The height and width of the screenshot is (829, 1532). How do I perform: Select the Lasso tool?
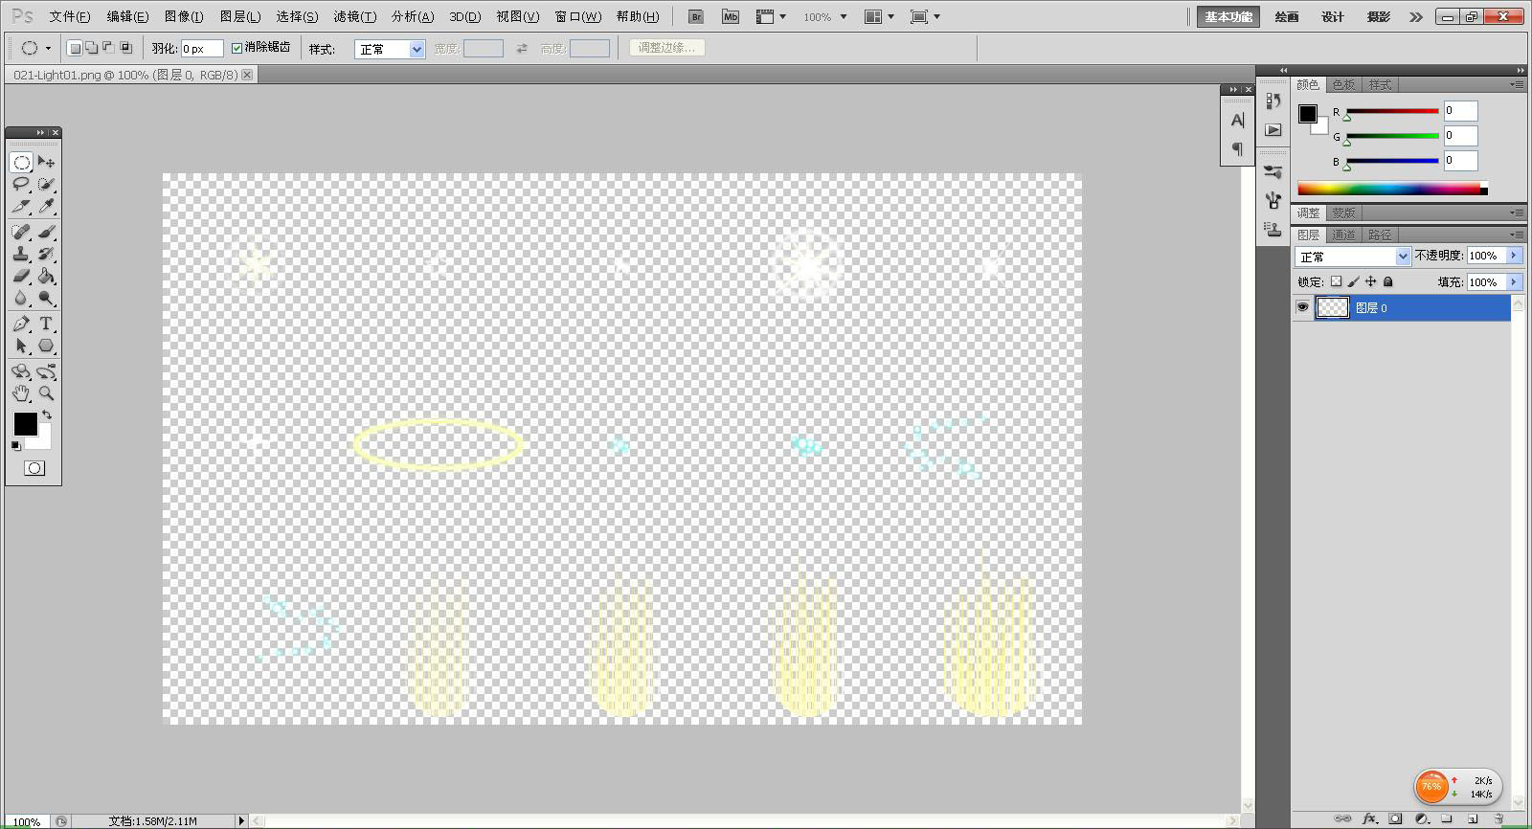[x=21, y=184]
